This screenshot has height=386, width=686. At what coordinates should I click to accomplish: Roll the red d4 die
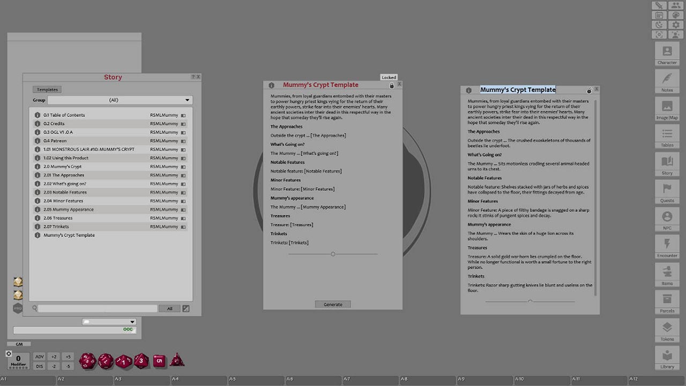coord(177,360)
